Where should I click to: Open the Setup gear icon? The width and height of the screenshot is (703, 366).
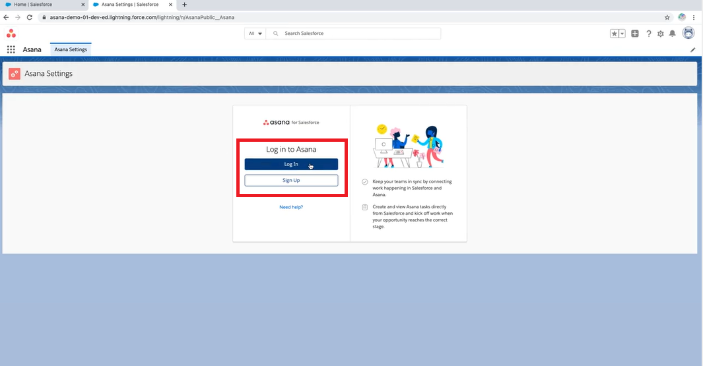click(x=660, y=34)
